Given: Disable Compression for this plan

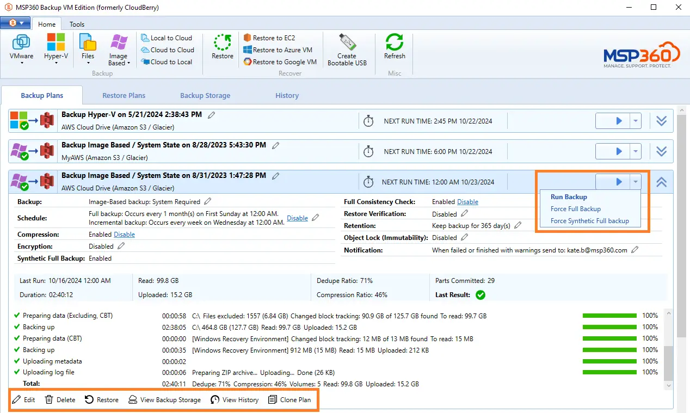Looking at the screenshot, I should 125,234.
